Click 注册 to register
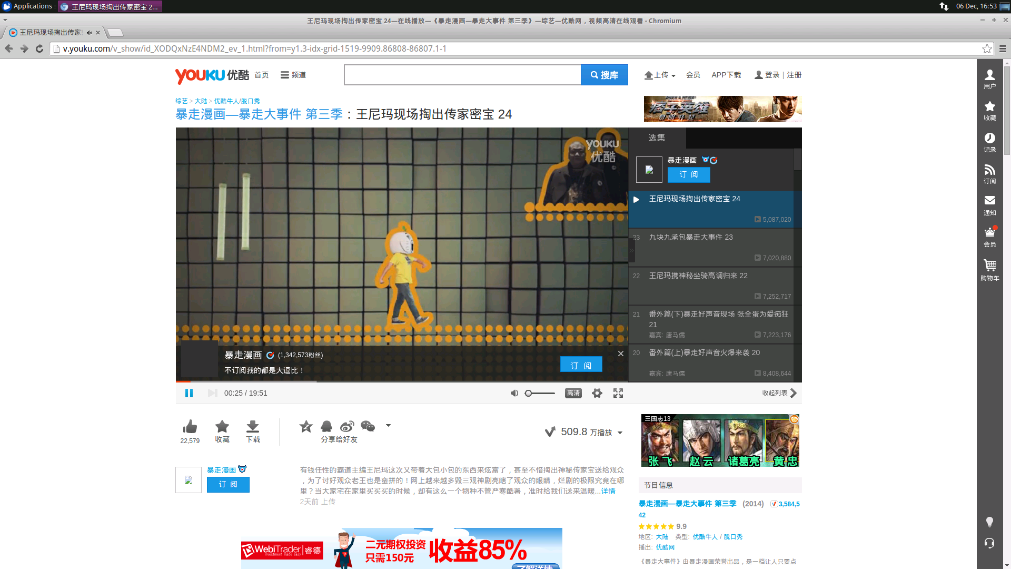The width and height of the screenshot is (1011, 569). (x=794, y=75)
